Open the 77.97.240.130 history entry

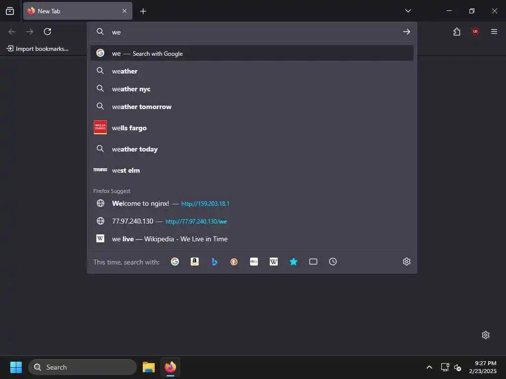252,221
